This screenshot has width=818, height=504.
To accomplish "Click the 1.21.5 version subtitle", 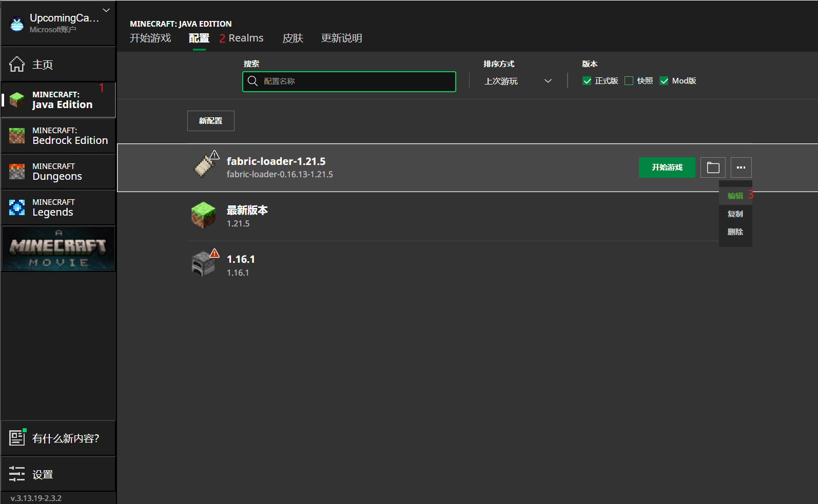I will 238,224.
